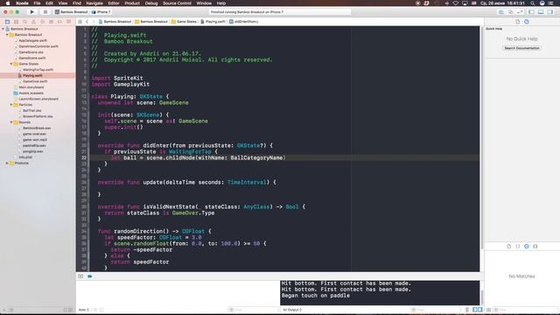Select AppDelegate.swift in navigator
The width and height of the screenshot is (560, 315).
33,41
